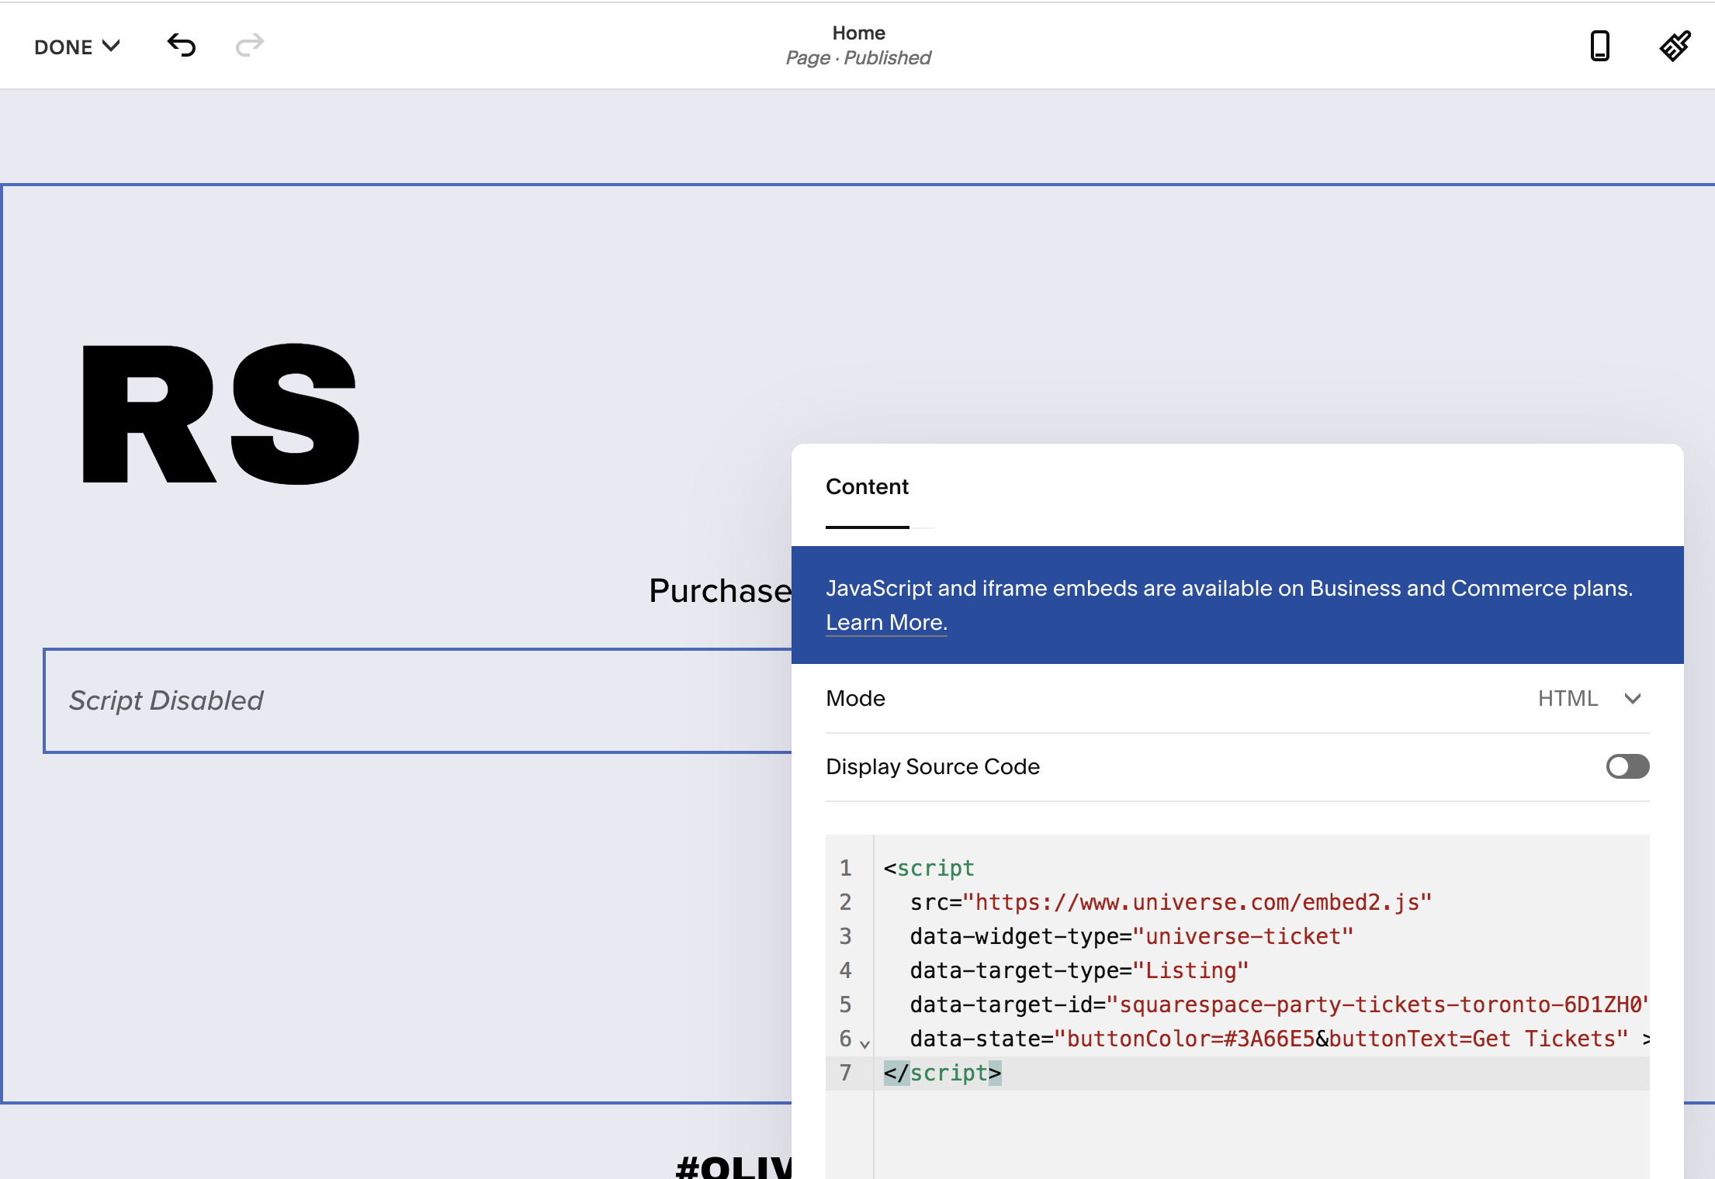The image size is (1715, 1179).
Task: Click the data-widget-type code line
Action: tap(1131, 936)
